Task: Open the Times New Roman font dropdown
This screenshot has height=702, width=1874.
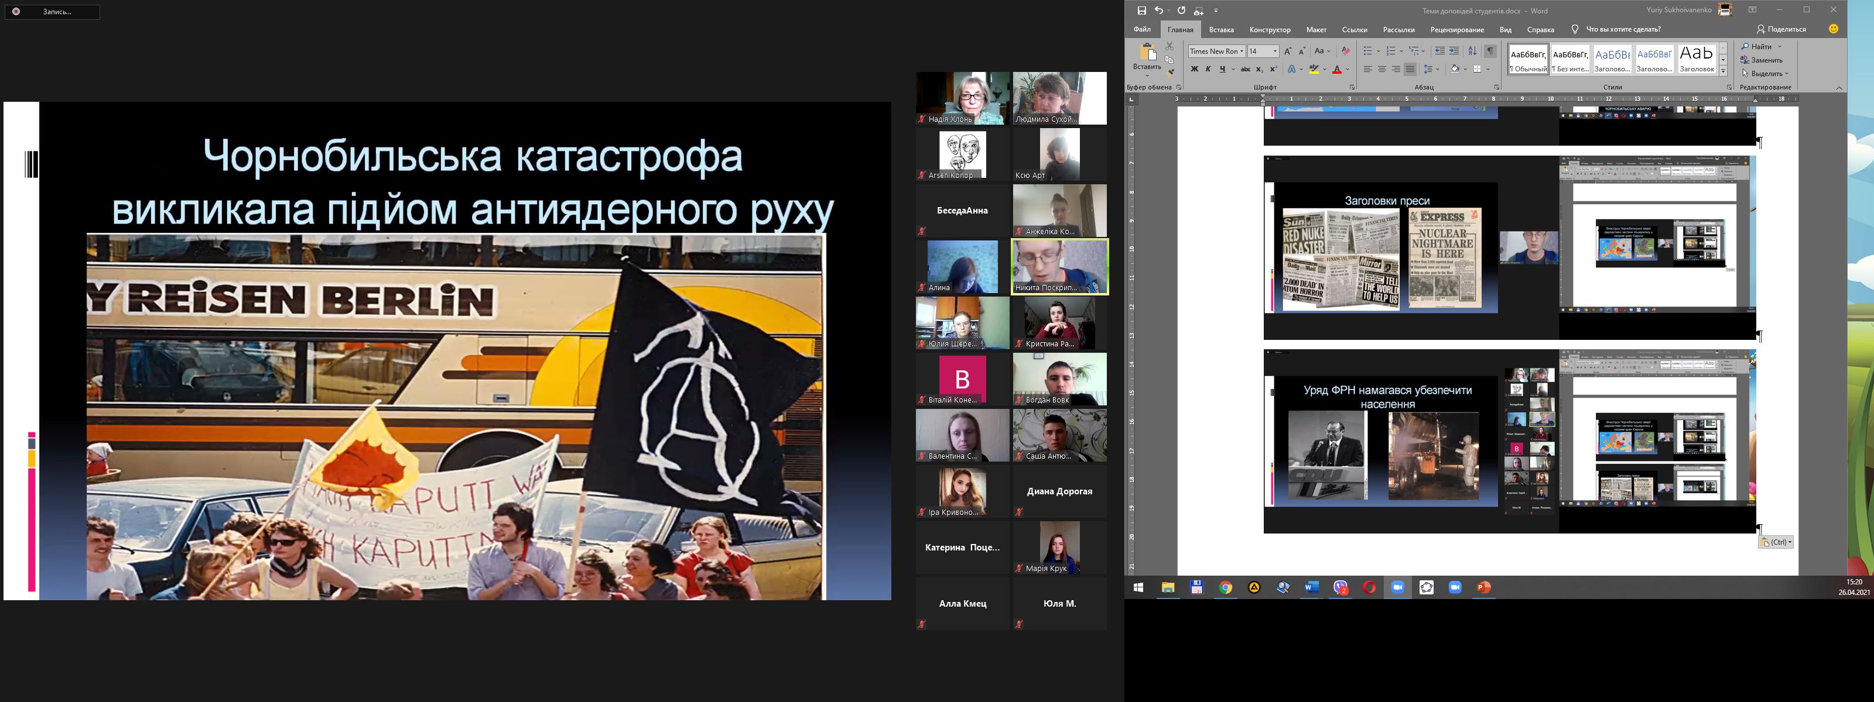Action: pos(1242,51)
